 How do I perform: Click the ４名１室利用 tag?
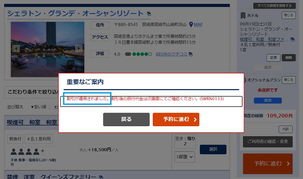click(x=39, y=139)
